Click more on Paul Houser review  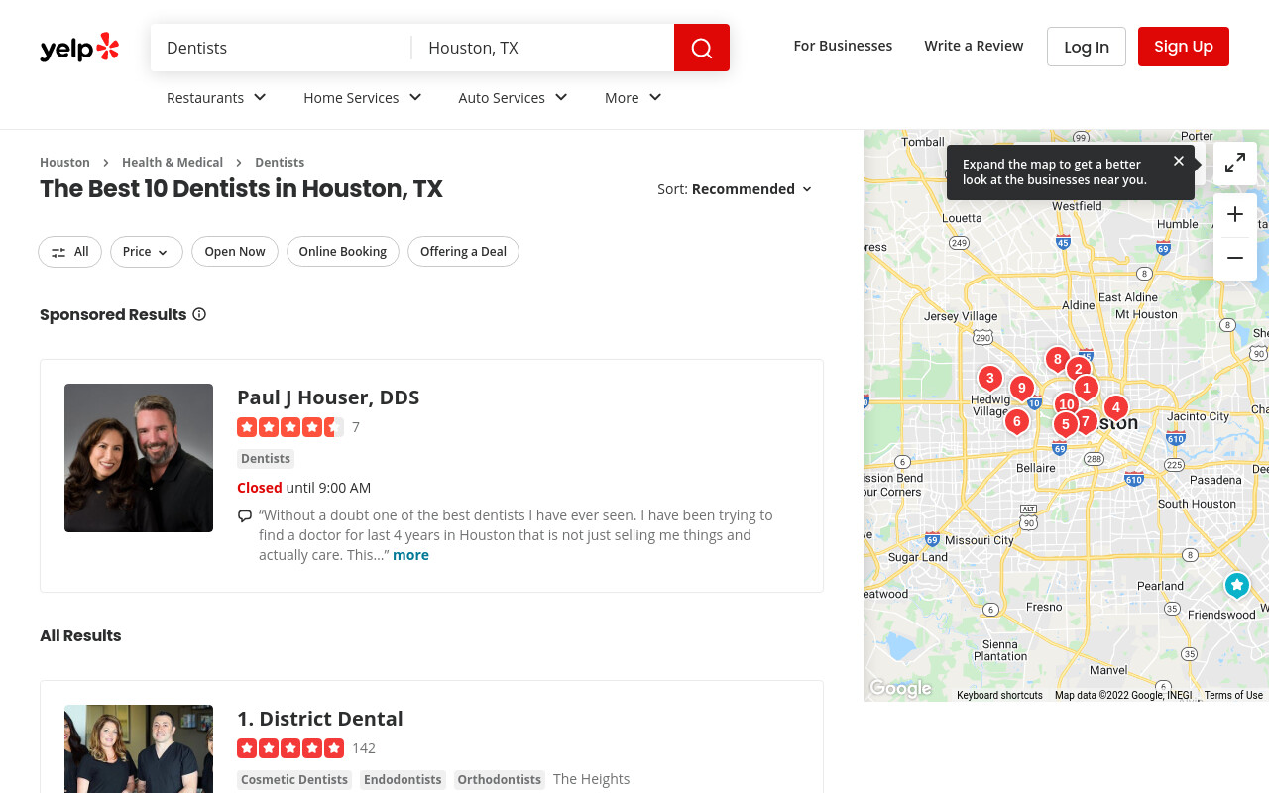tap(410, 555)
